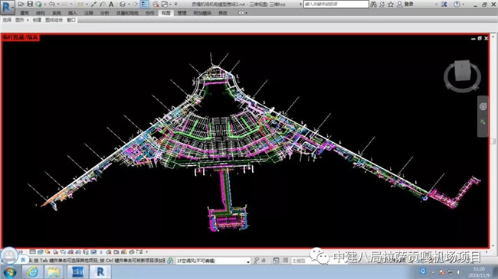The width and height of the screenshot is (498, 279).
Task: Click the 登录 sign-in button
Action: click(409, 4)
